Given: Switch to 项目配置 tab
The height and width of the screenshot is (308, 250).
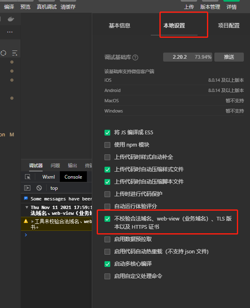Looking at the screenshot, I should click(229, 25).
